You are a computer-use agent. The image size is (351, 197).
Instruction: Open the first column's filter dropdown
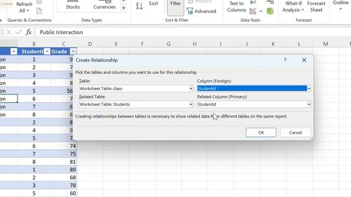(x=14, y=51)
